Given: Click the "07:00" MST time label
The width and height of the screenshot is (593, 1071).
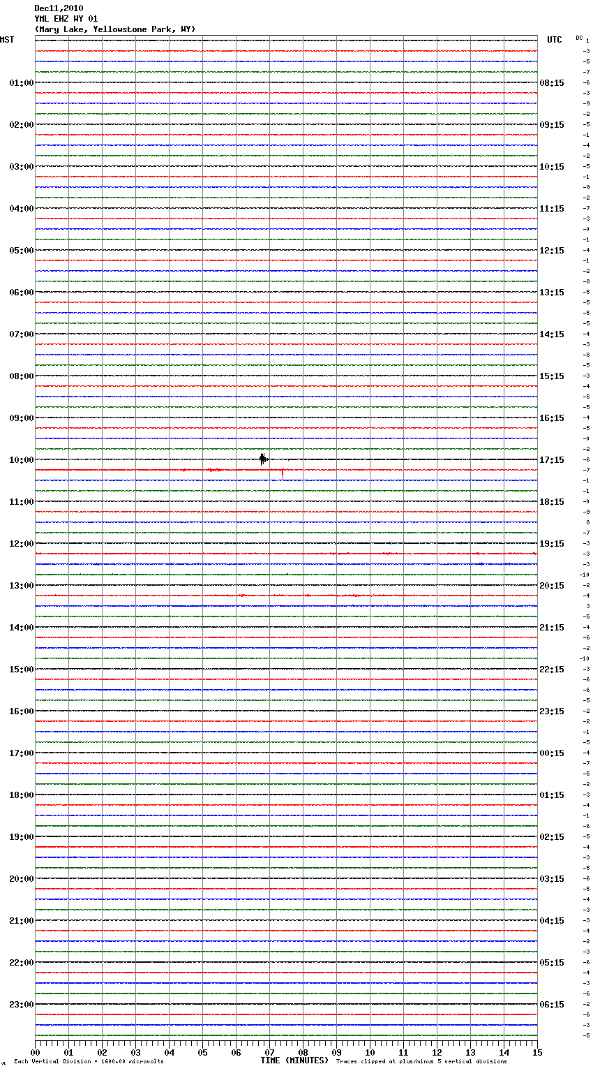Looking at the screenshot, I should pyautogui.click(x=21, y=334).
